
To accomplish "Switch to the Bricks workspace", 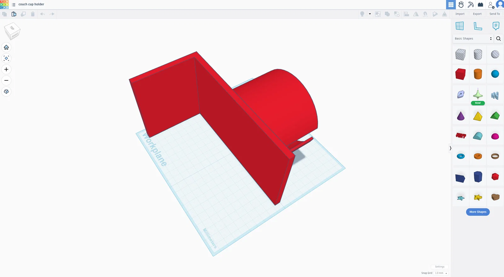I will pos(480,5).
